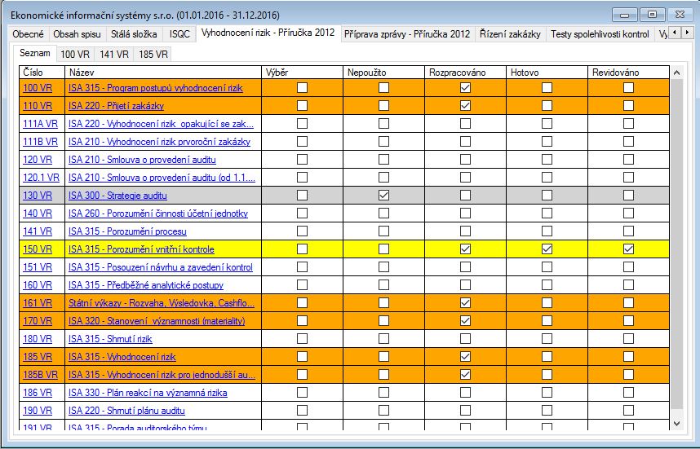Viewport: 700px width, 449px height.
Task: Open the Stálá složka tab
Action: [134, 34]
